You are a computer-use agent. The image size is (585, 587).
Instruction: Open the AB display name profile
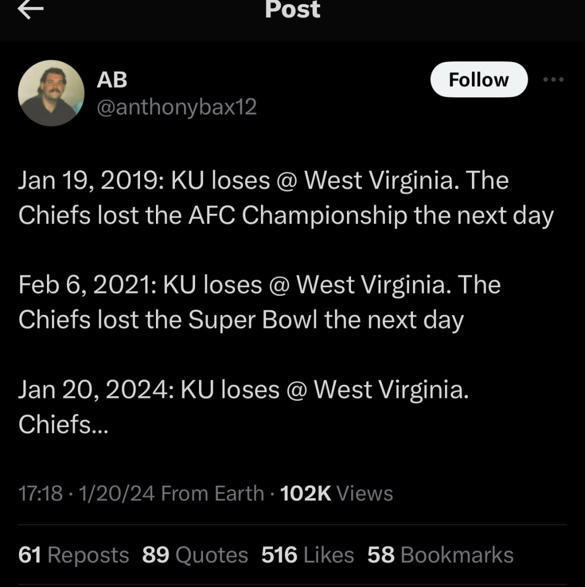tap(112, 80)
